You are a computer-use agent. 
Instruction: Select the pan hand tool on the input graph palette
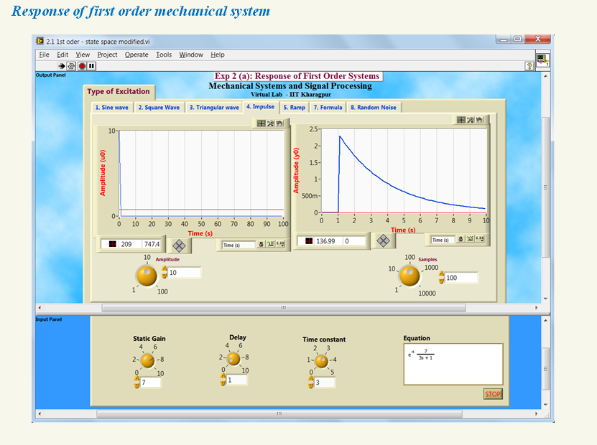click(279, 123)
